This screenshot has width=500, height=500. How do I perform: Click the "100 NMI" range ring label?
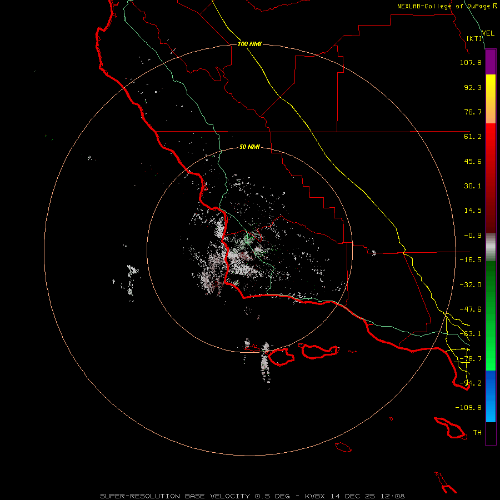(249, 44)
